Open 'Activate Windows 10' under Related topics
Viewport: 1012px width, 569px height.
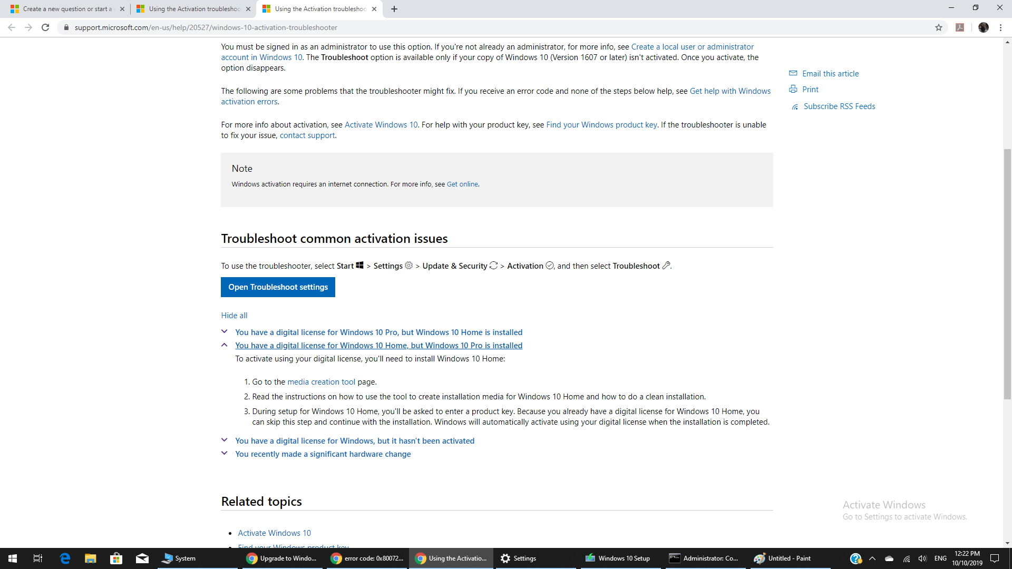(x=274, y=533)
